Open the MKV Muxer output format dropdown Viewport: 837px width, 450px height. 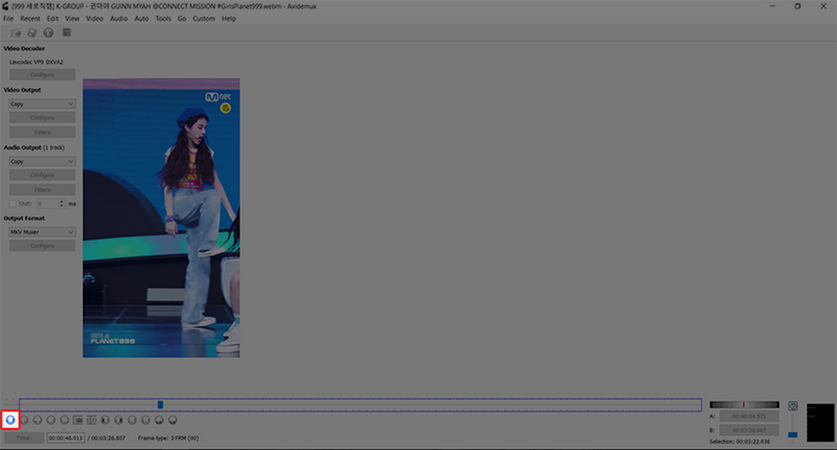pos(42,232)
